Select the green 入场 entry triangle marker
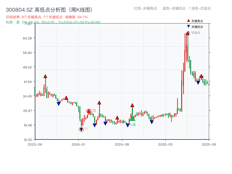 132,119
